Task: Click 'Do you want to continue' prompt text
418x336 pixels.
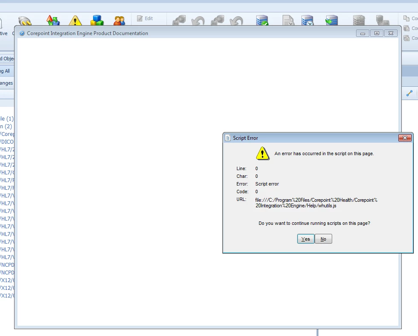Action: [x=314, y=223]
